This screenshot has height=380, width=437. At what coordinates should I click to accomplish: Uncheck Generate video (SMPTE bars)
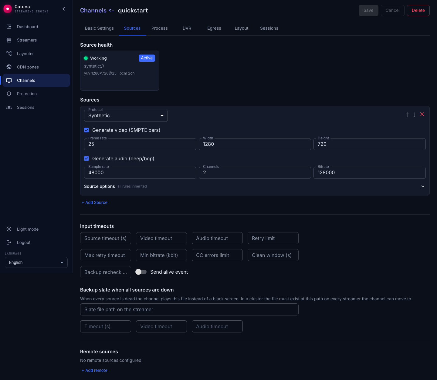click(x=86, y=130)
